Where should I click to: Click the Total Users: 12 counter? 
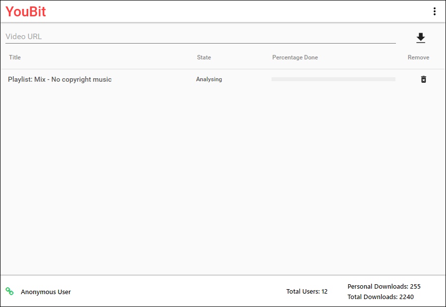pos(307,291)
